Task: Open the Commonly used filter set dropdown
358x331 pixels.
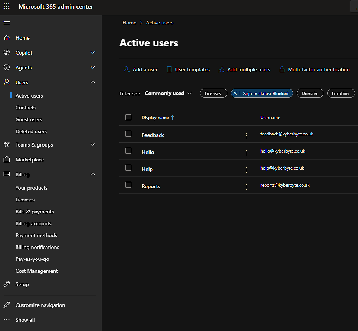Action: (168, 93)
